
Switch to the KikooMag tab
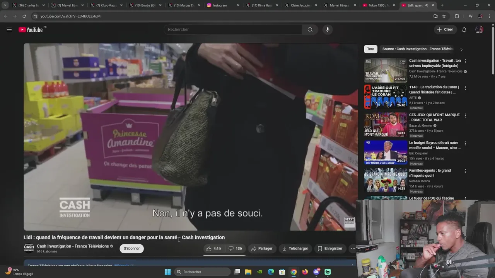pyautogui.click(x=106, y=5)
